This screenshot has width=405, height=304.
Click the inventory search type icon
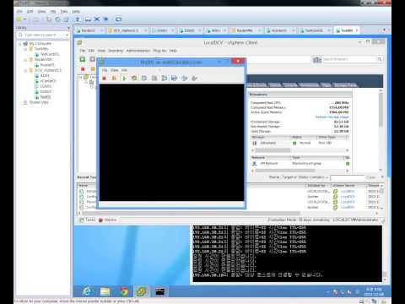tap(317, 59)
